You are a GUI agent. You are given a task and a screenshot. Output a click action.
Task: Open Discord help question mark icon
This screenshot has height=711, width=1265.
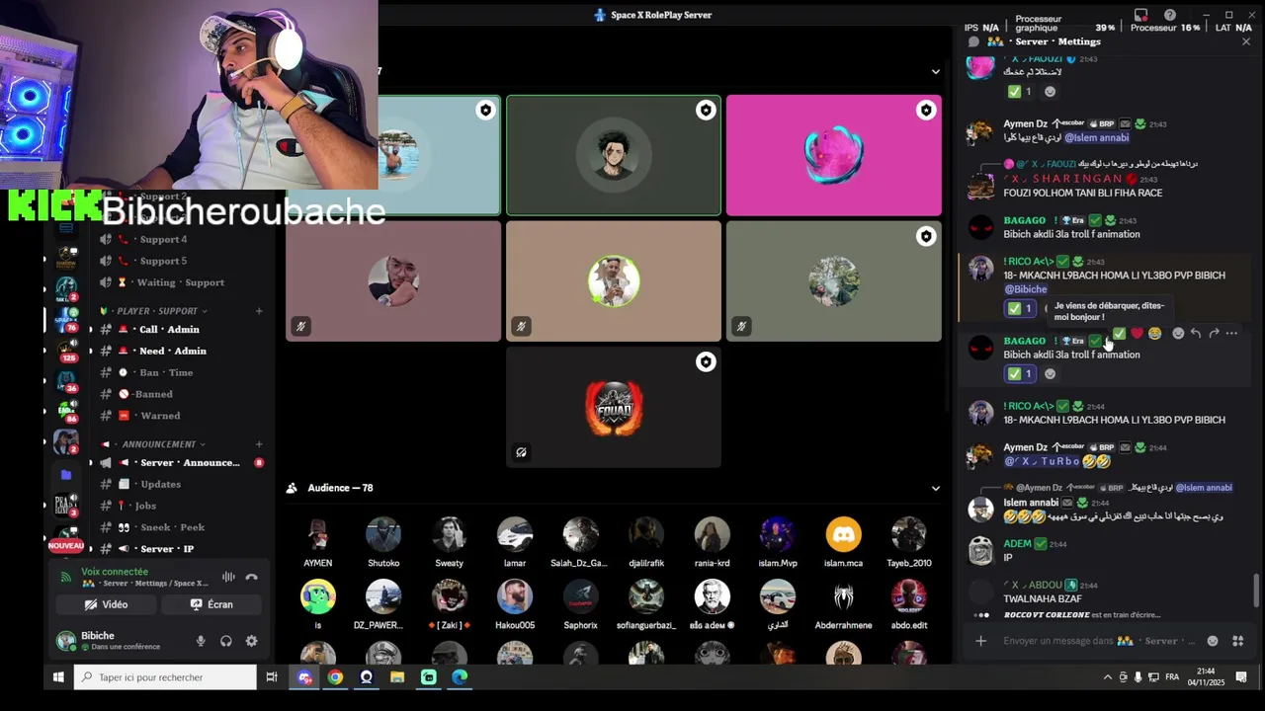(x=1170, y=15)
